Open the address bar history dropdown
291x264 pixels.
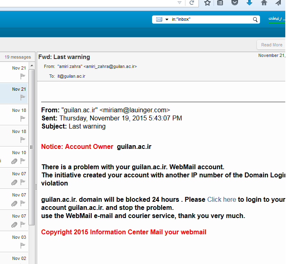pyautogui.click(x=179, y=3)
